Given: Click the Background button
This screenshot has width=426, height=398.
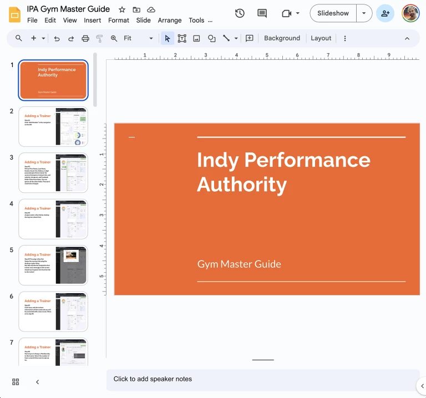Looking at the screenshot, I should coord(282,38).
